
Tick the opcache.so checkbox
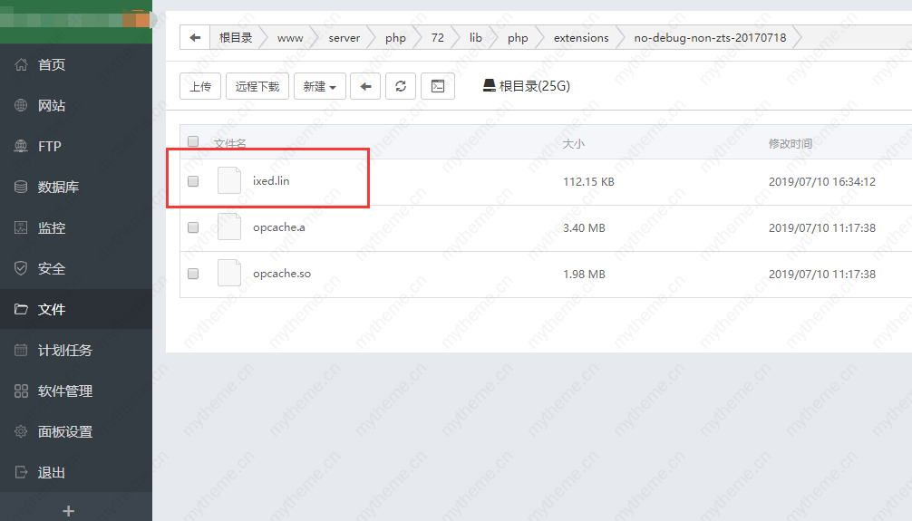point(193,274)
